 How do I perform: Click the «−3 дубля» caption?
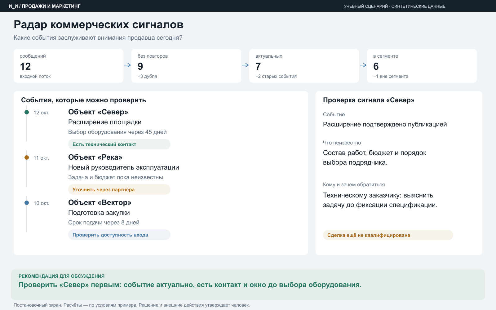(x=147, y=76)
